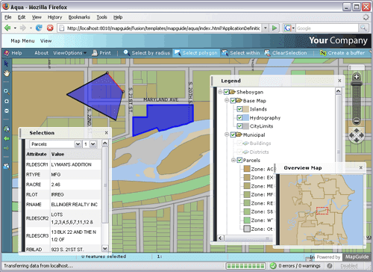The height and width of the screenshot is (272, 373).
Task: Uncheck the Islands layer checkbox
Action: (x=239, y=109)
